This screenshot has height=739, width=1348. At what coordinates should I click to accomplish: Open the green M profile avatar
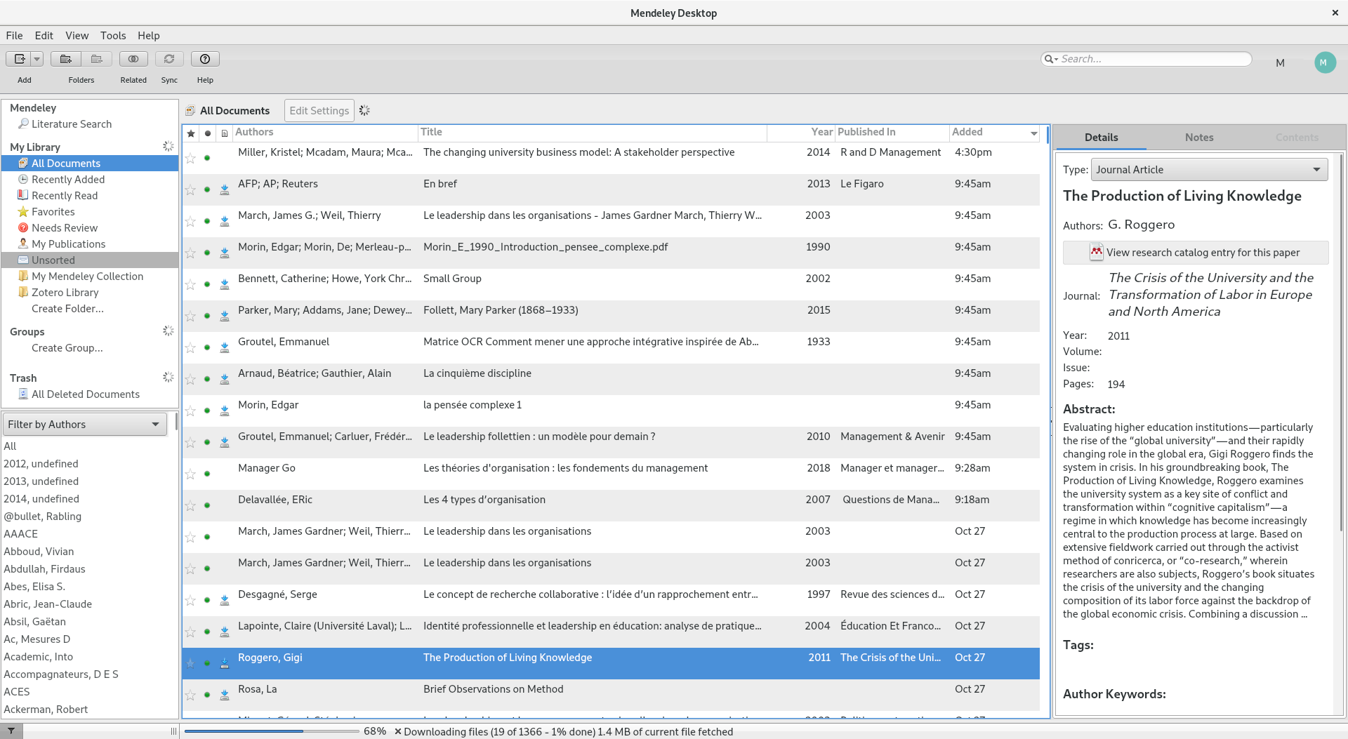click(1325, 62)
